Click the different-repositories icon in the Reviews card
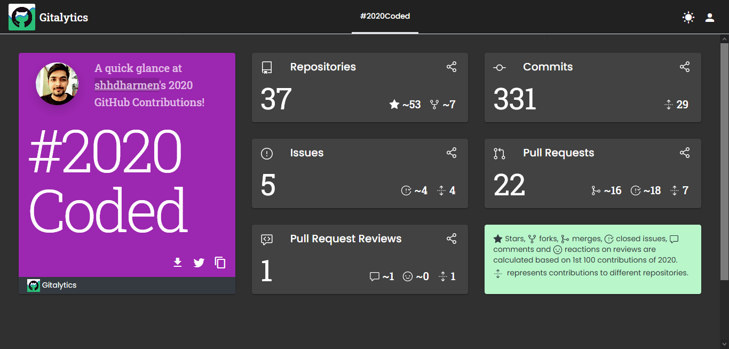Image resolution: width=729 pixels, height=349 pixels. click(x=442, y=276)
